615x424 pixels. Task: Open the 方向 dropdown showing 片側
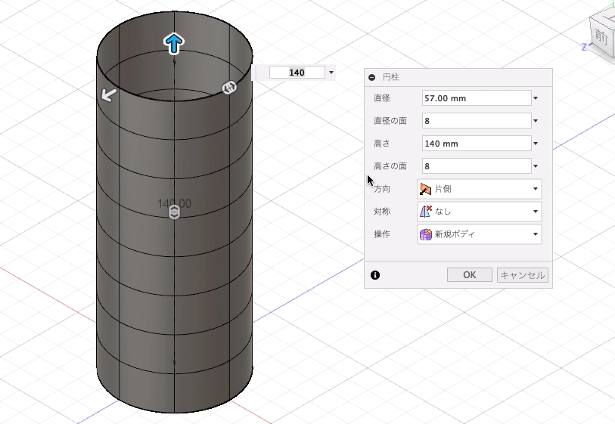(x=480, y=189)
